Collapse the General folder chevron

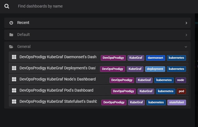click(186, 47)
